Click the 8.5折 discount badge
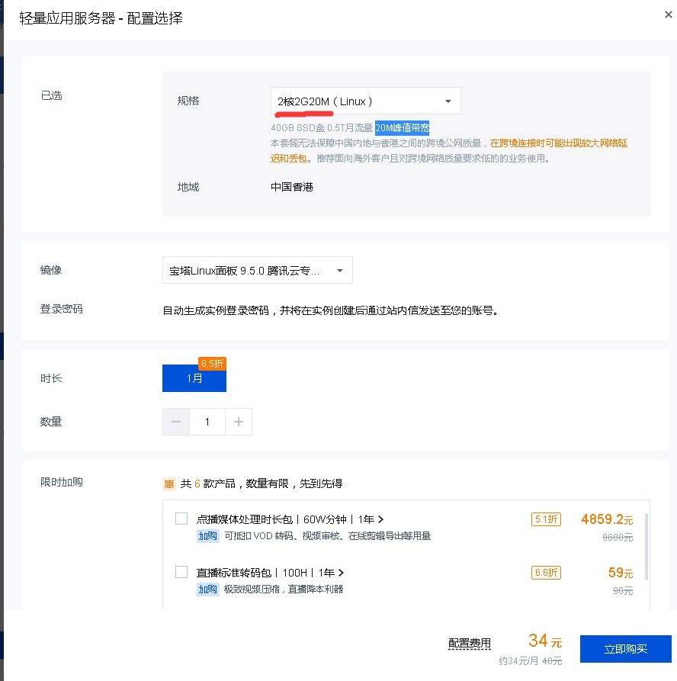677x681 pixels. [x=213, y=363]
